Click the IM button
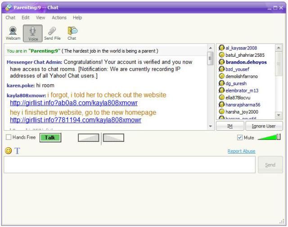The width and height of the screenshot is (288, 227). click(230, 126)
